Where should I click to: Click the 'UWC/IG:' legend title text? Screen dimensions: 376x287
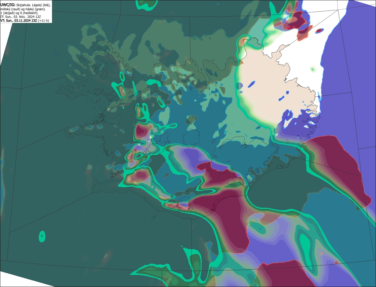8,5
